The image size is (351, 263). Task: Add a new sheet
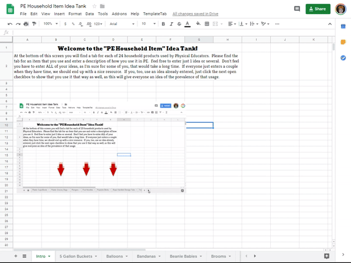[x=16, y=256]
